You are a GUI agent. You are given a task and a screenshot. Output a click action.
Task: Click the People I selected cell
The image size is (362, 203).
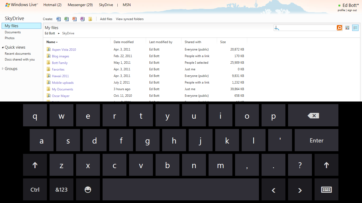coord(196,63)
